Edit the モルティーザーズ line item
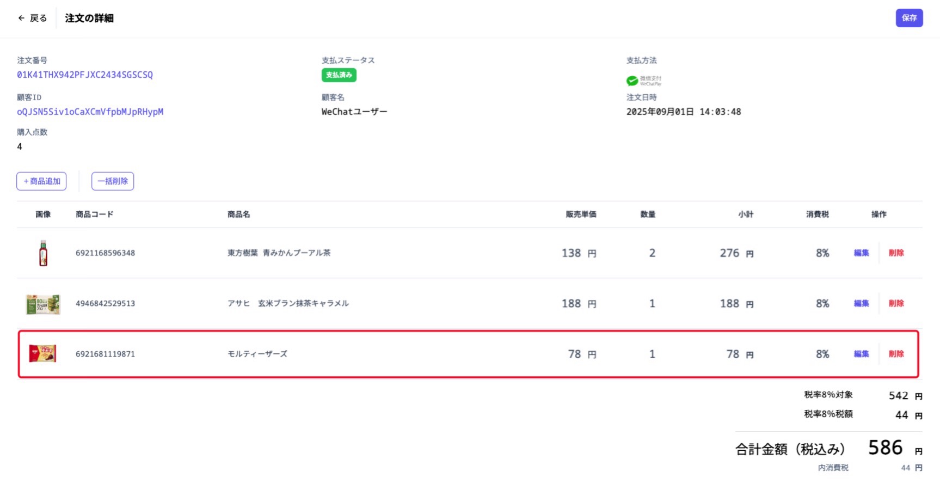 click(861, 353)
